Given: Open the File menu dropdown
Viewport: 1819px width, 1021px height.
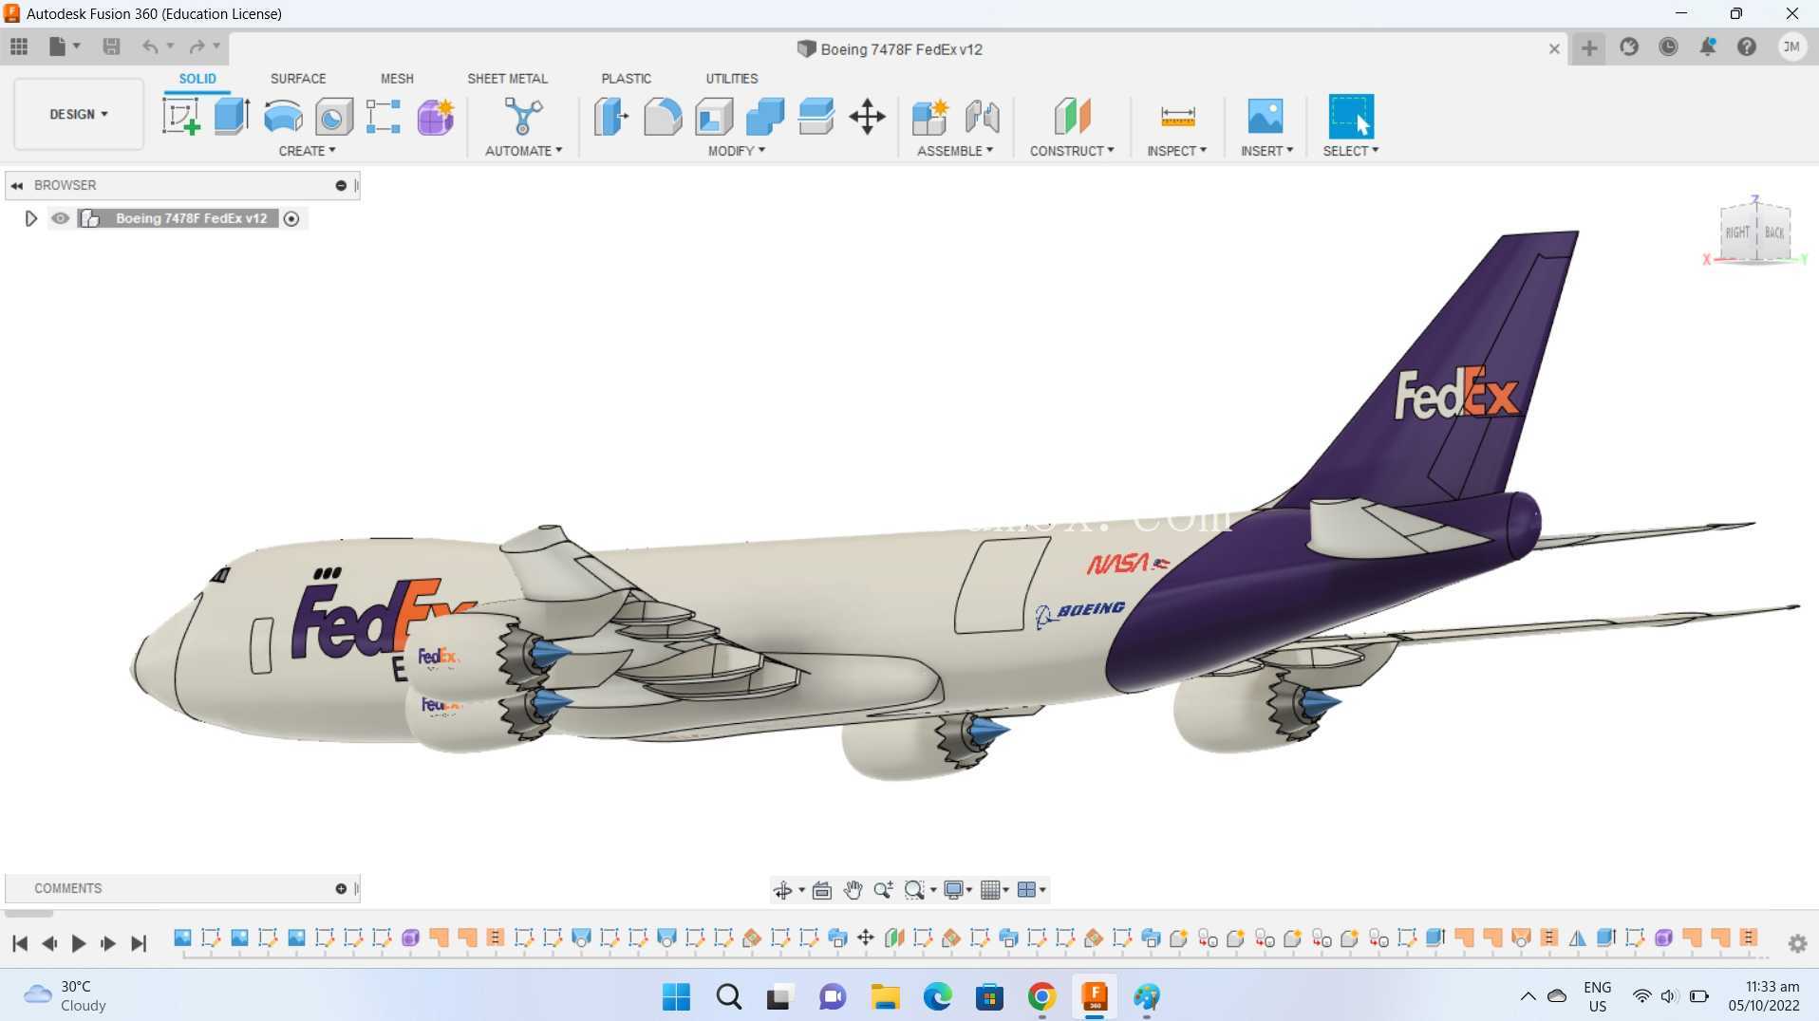Looking at the screenshot, I should coord(65,46).
